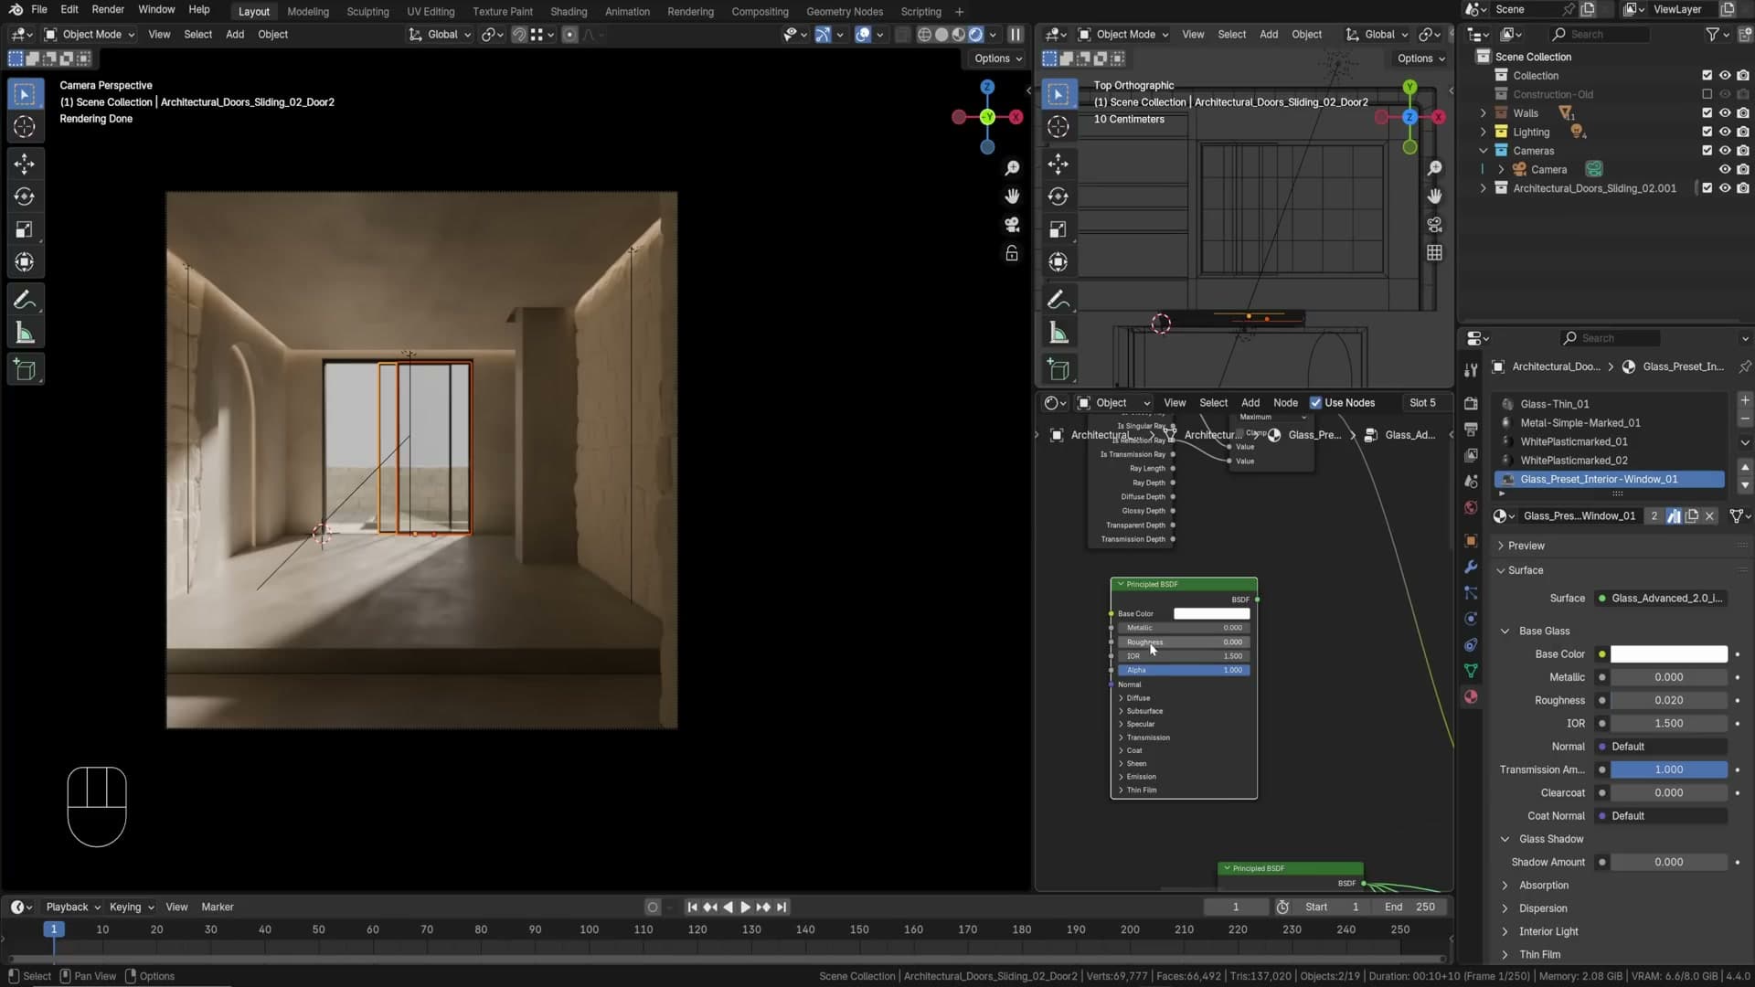Switch to the Geometry Nodes workspace tab

pos(844,11)
